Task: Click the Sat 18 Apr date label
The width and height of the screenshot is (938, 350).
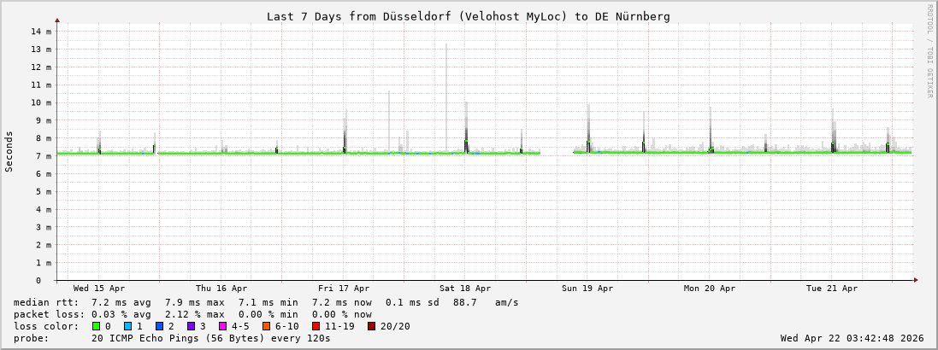Action: 465,289
